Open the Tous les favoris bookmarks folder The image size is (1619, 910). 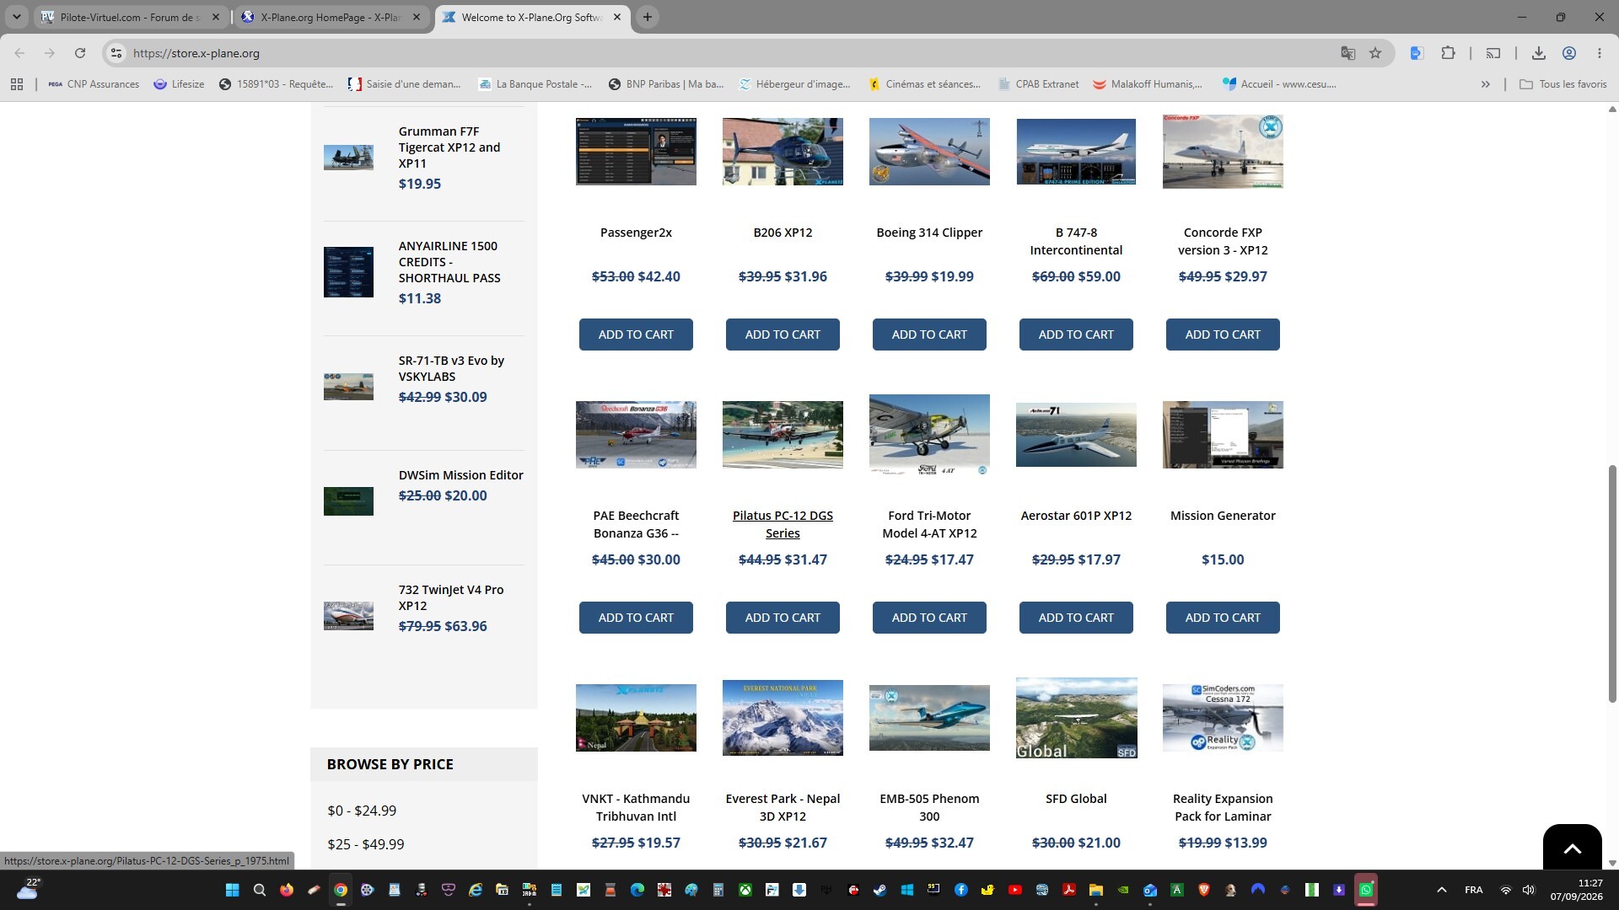point(1563,84)
